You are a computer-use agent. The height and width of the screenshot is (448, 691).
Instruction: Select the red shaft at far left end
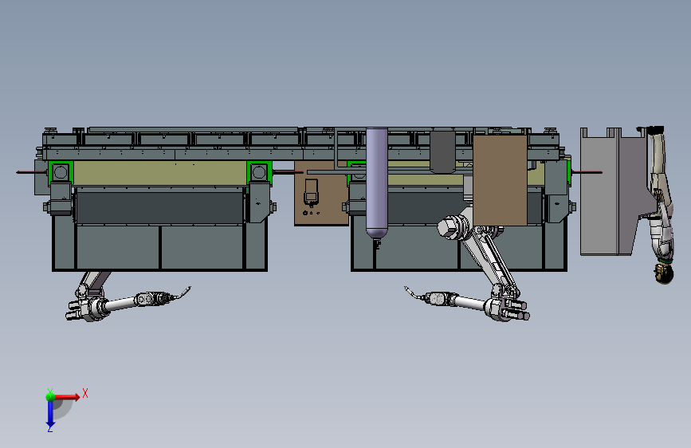click(32, 172)
